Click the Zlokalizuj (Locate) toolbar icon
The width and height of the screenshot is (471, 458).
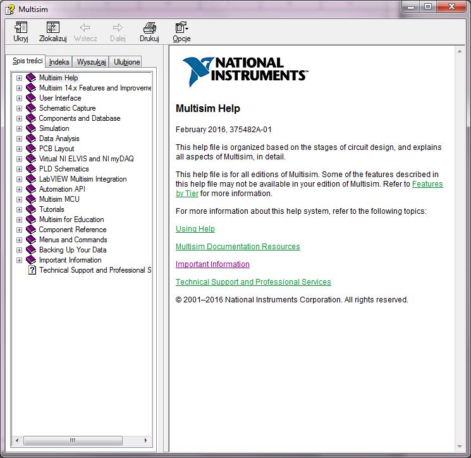point(53,27)
